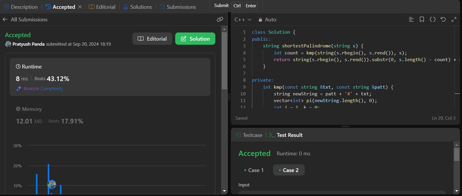Click the Ln 29, Col 3 indicator
462x196 pixels.
point(443,118)
